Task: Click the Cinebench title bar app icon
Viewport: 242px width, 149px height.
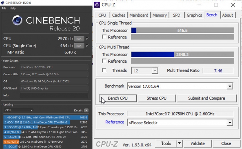Action: point(2,3)
